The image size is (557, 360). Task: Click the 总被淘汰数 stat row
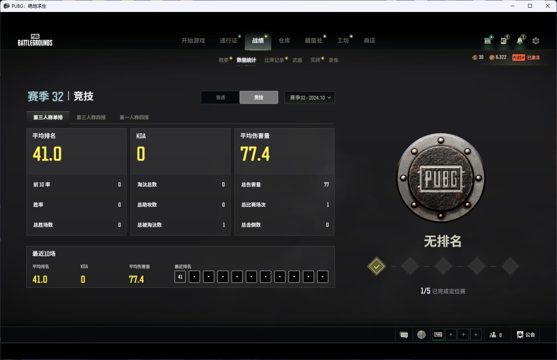pyautogui.click(x=180, y=225)
